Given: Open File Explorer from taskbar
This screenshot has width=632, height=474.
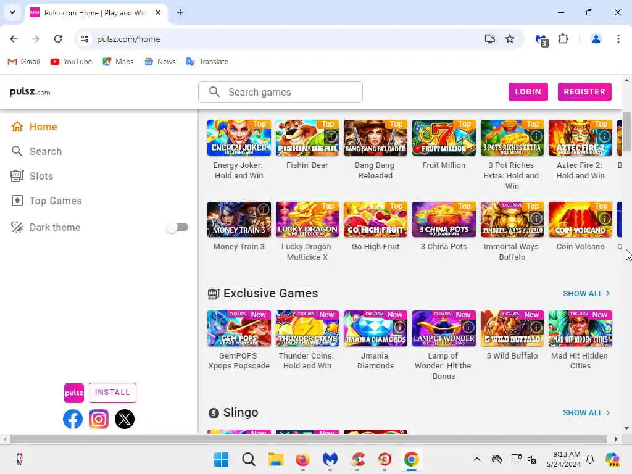Looking at the screenshot, I should 276,459.
